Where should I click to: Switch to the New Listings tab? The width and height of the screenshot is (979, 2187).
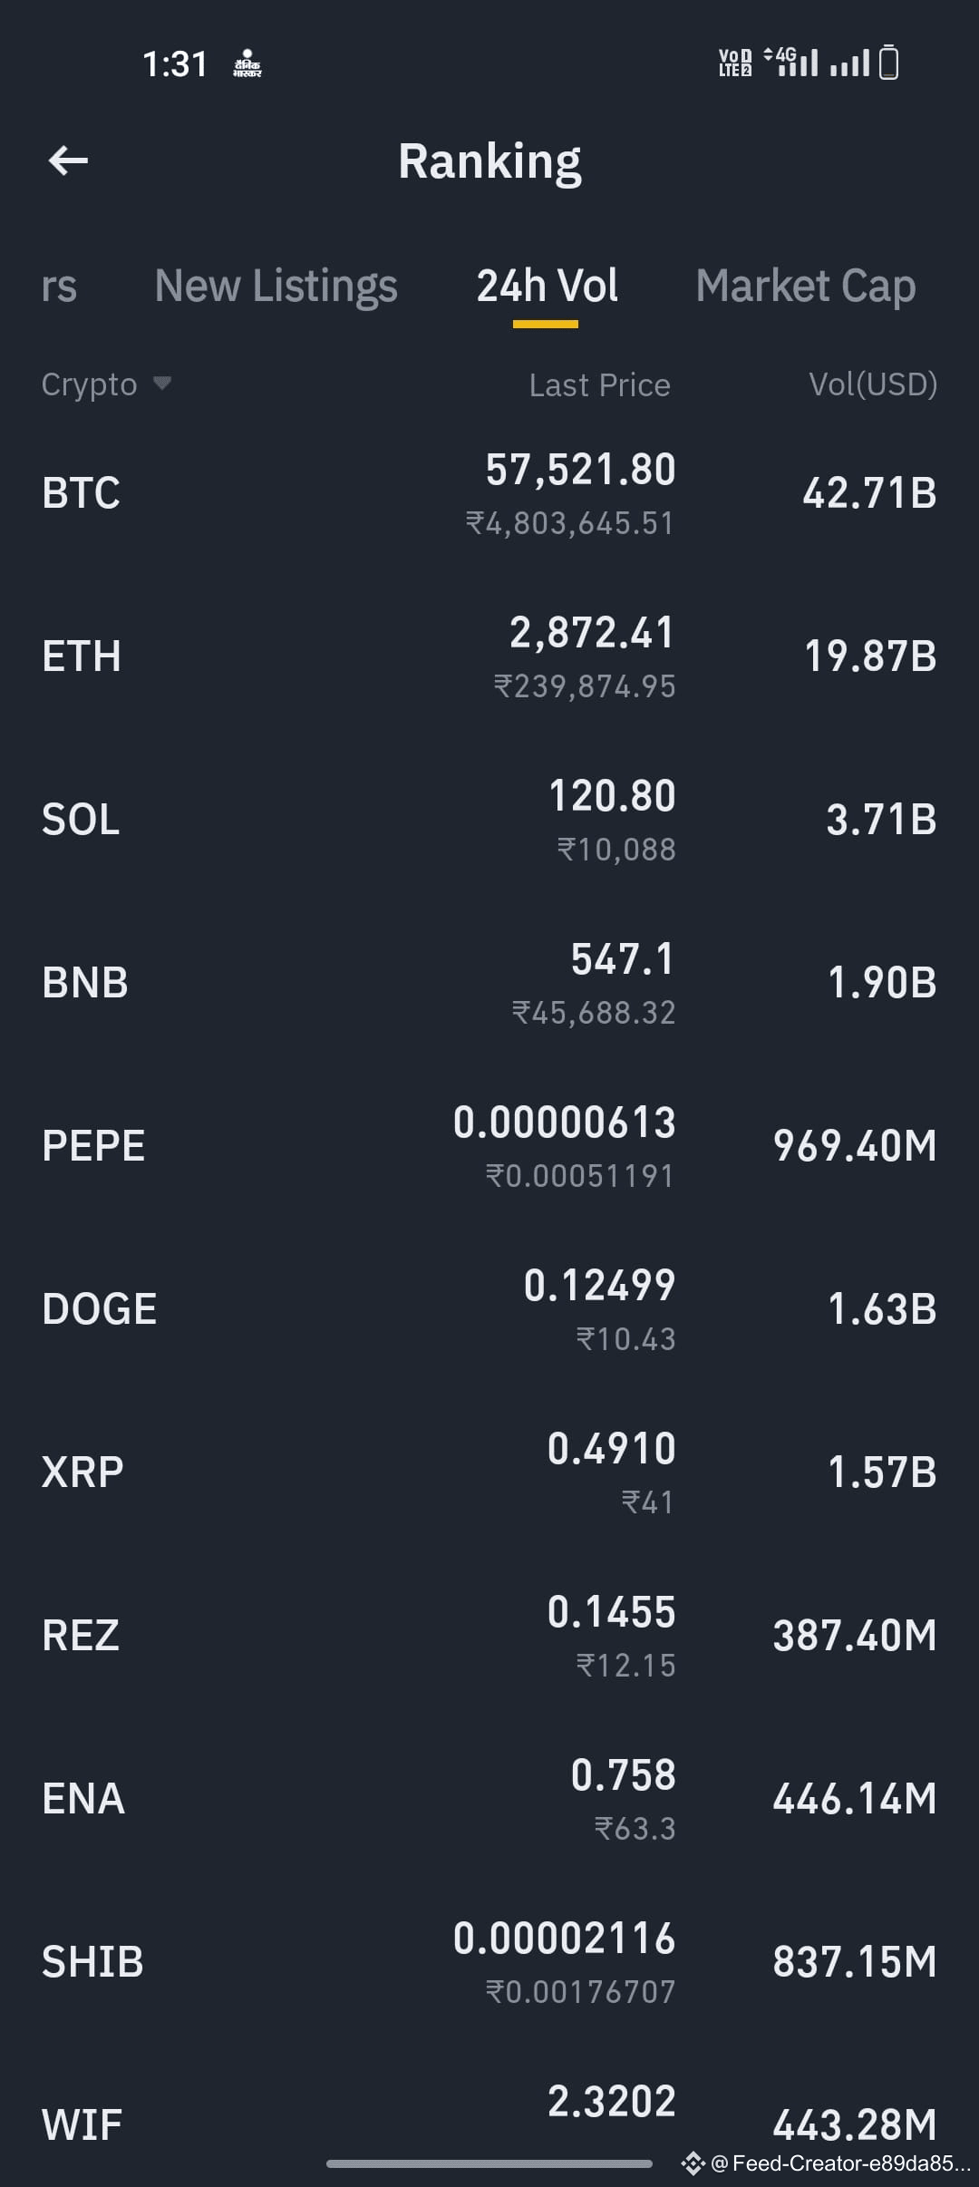276,287
